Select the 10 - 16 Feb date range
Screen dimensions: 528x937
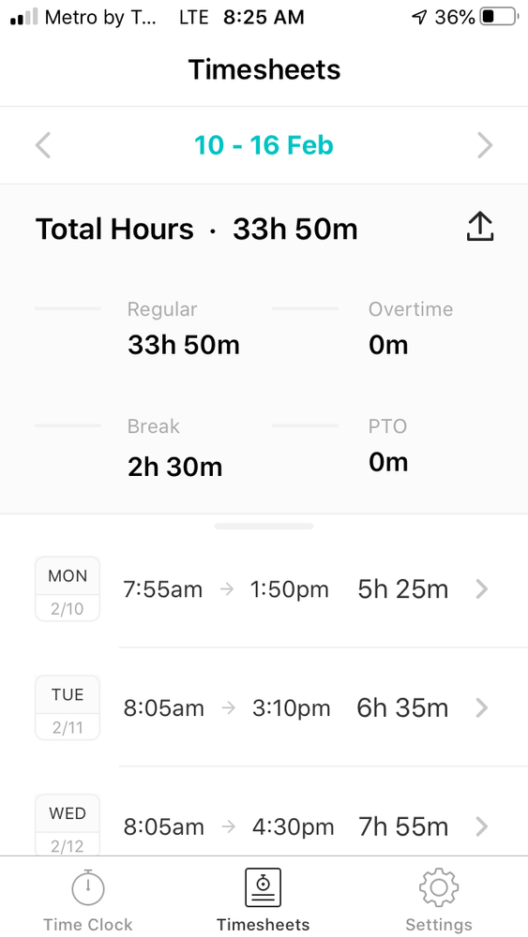[x=264, y=145]
